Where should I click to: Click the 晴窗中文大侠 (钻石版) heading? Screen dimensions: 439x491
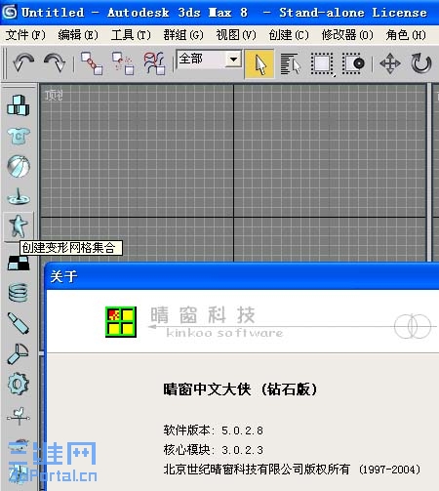(x=240, y=389)
